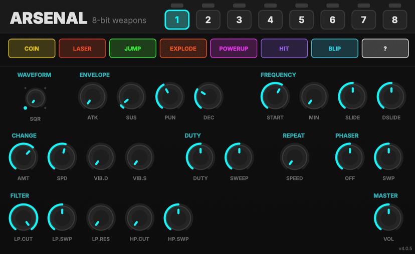
Task: Select the BLIP preset
Action: (x=334, y=48)
